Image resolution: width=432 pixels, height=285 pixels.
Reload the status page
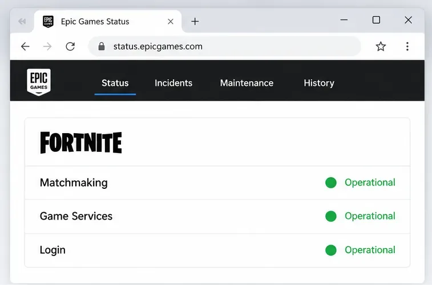point(70,47)
